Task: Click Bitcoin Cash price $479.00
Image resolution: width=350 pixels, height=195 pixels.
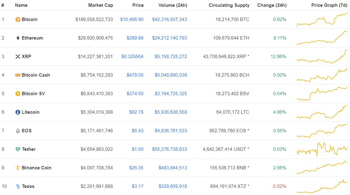Action: coord(135,75)
